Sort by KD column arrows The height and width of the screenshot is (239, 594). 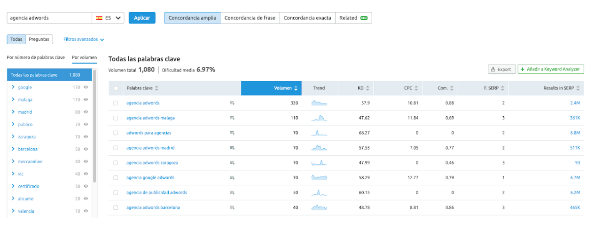click(x=367, y=88)
